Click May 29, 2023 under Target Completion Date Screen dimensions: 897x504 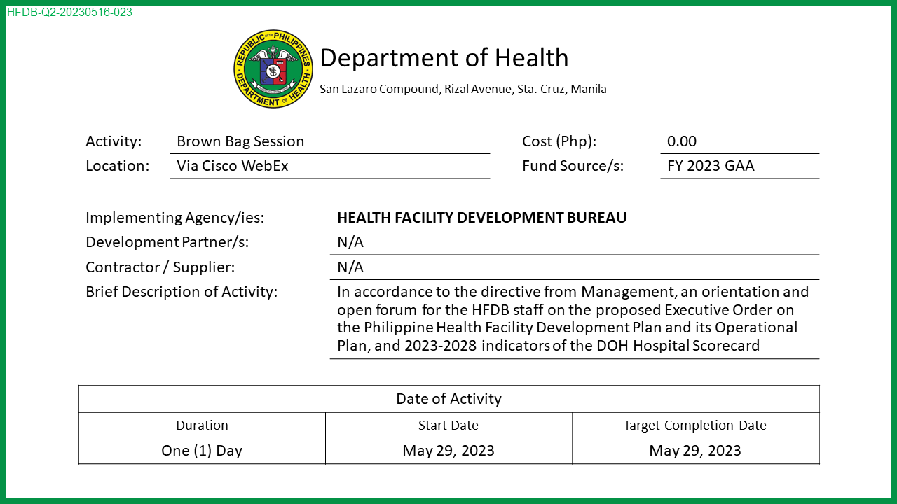[x=695, y=450]
